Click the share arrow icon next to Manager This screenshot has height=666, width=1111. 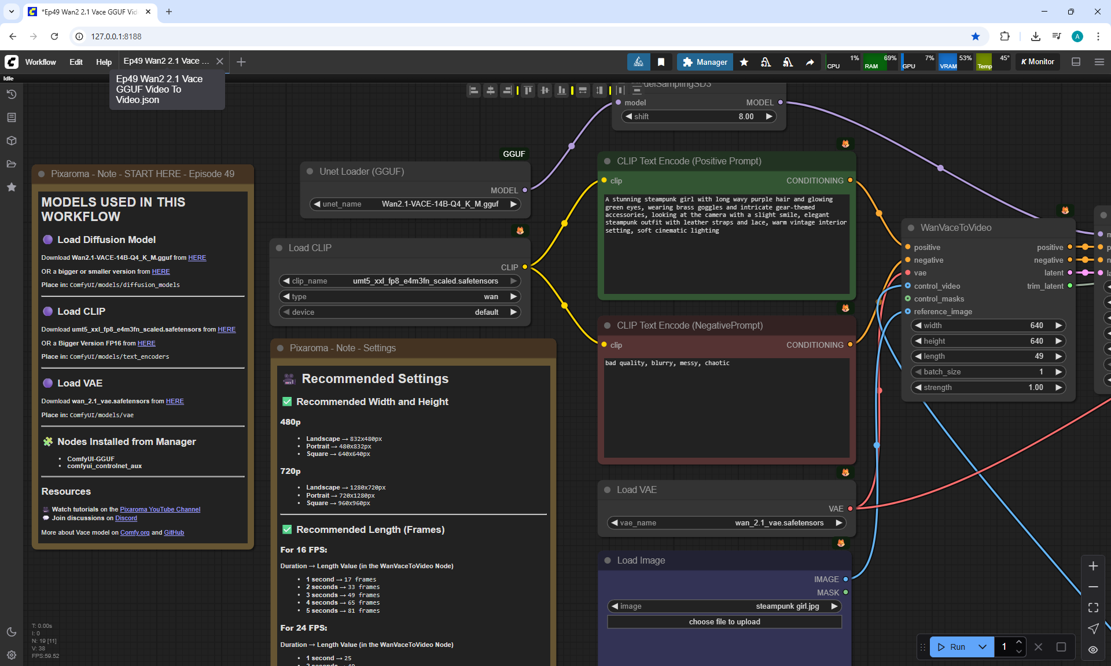pyautogui.click(x=810, y=62)
